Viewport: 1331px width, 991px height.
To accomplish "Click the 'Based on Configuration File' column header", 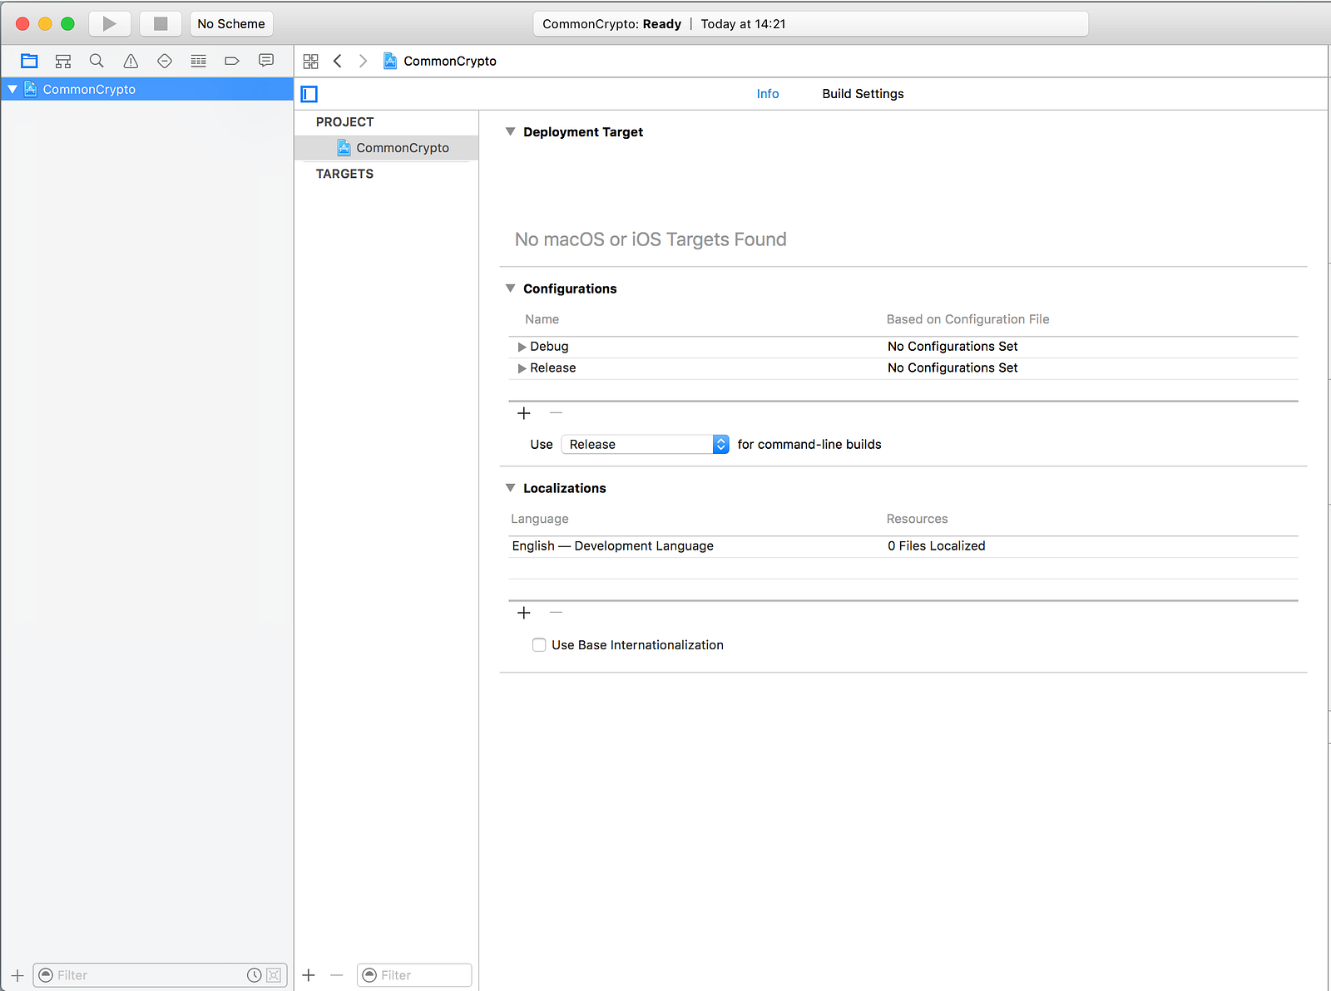I will (x=967, y=319).
